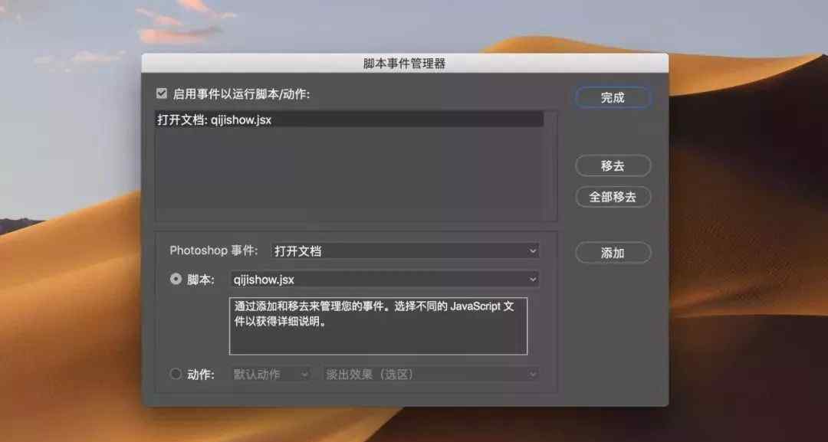Expand the 渗出效果（选区）action dropdown
The image size is (828, 442).
click(430, 374)
